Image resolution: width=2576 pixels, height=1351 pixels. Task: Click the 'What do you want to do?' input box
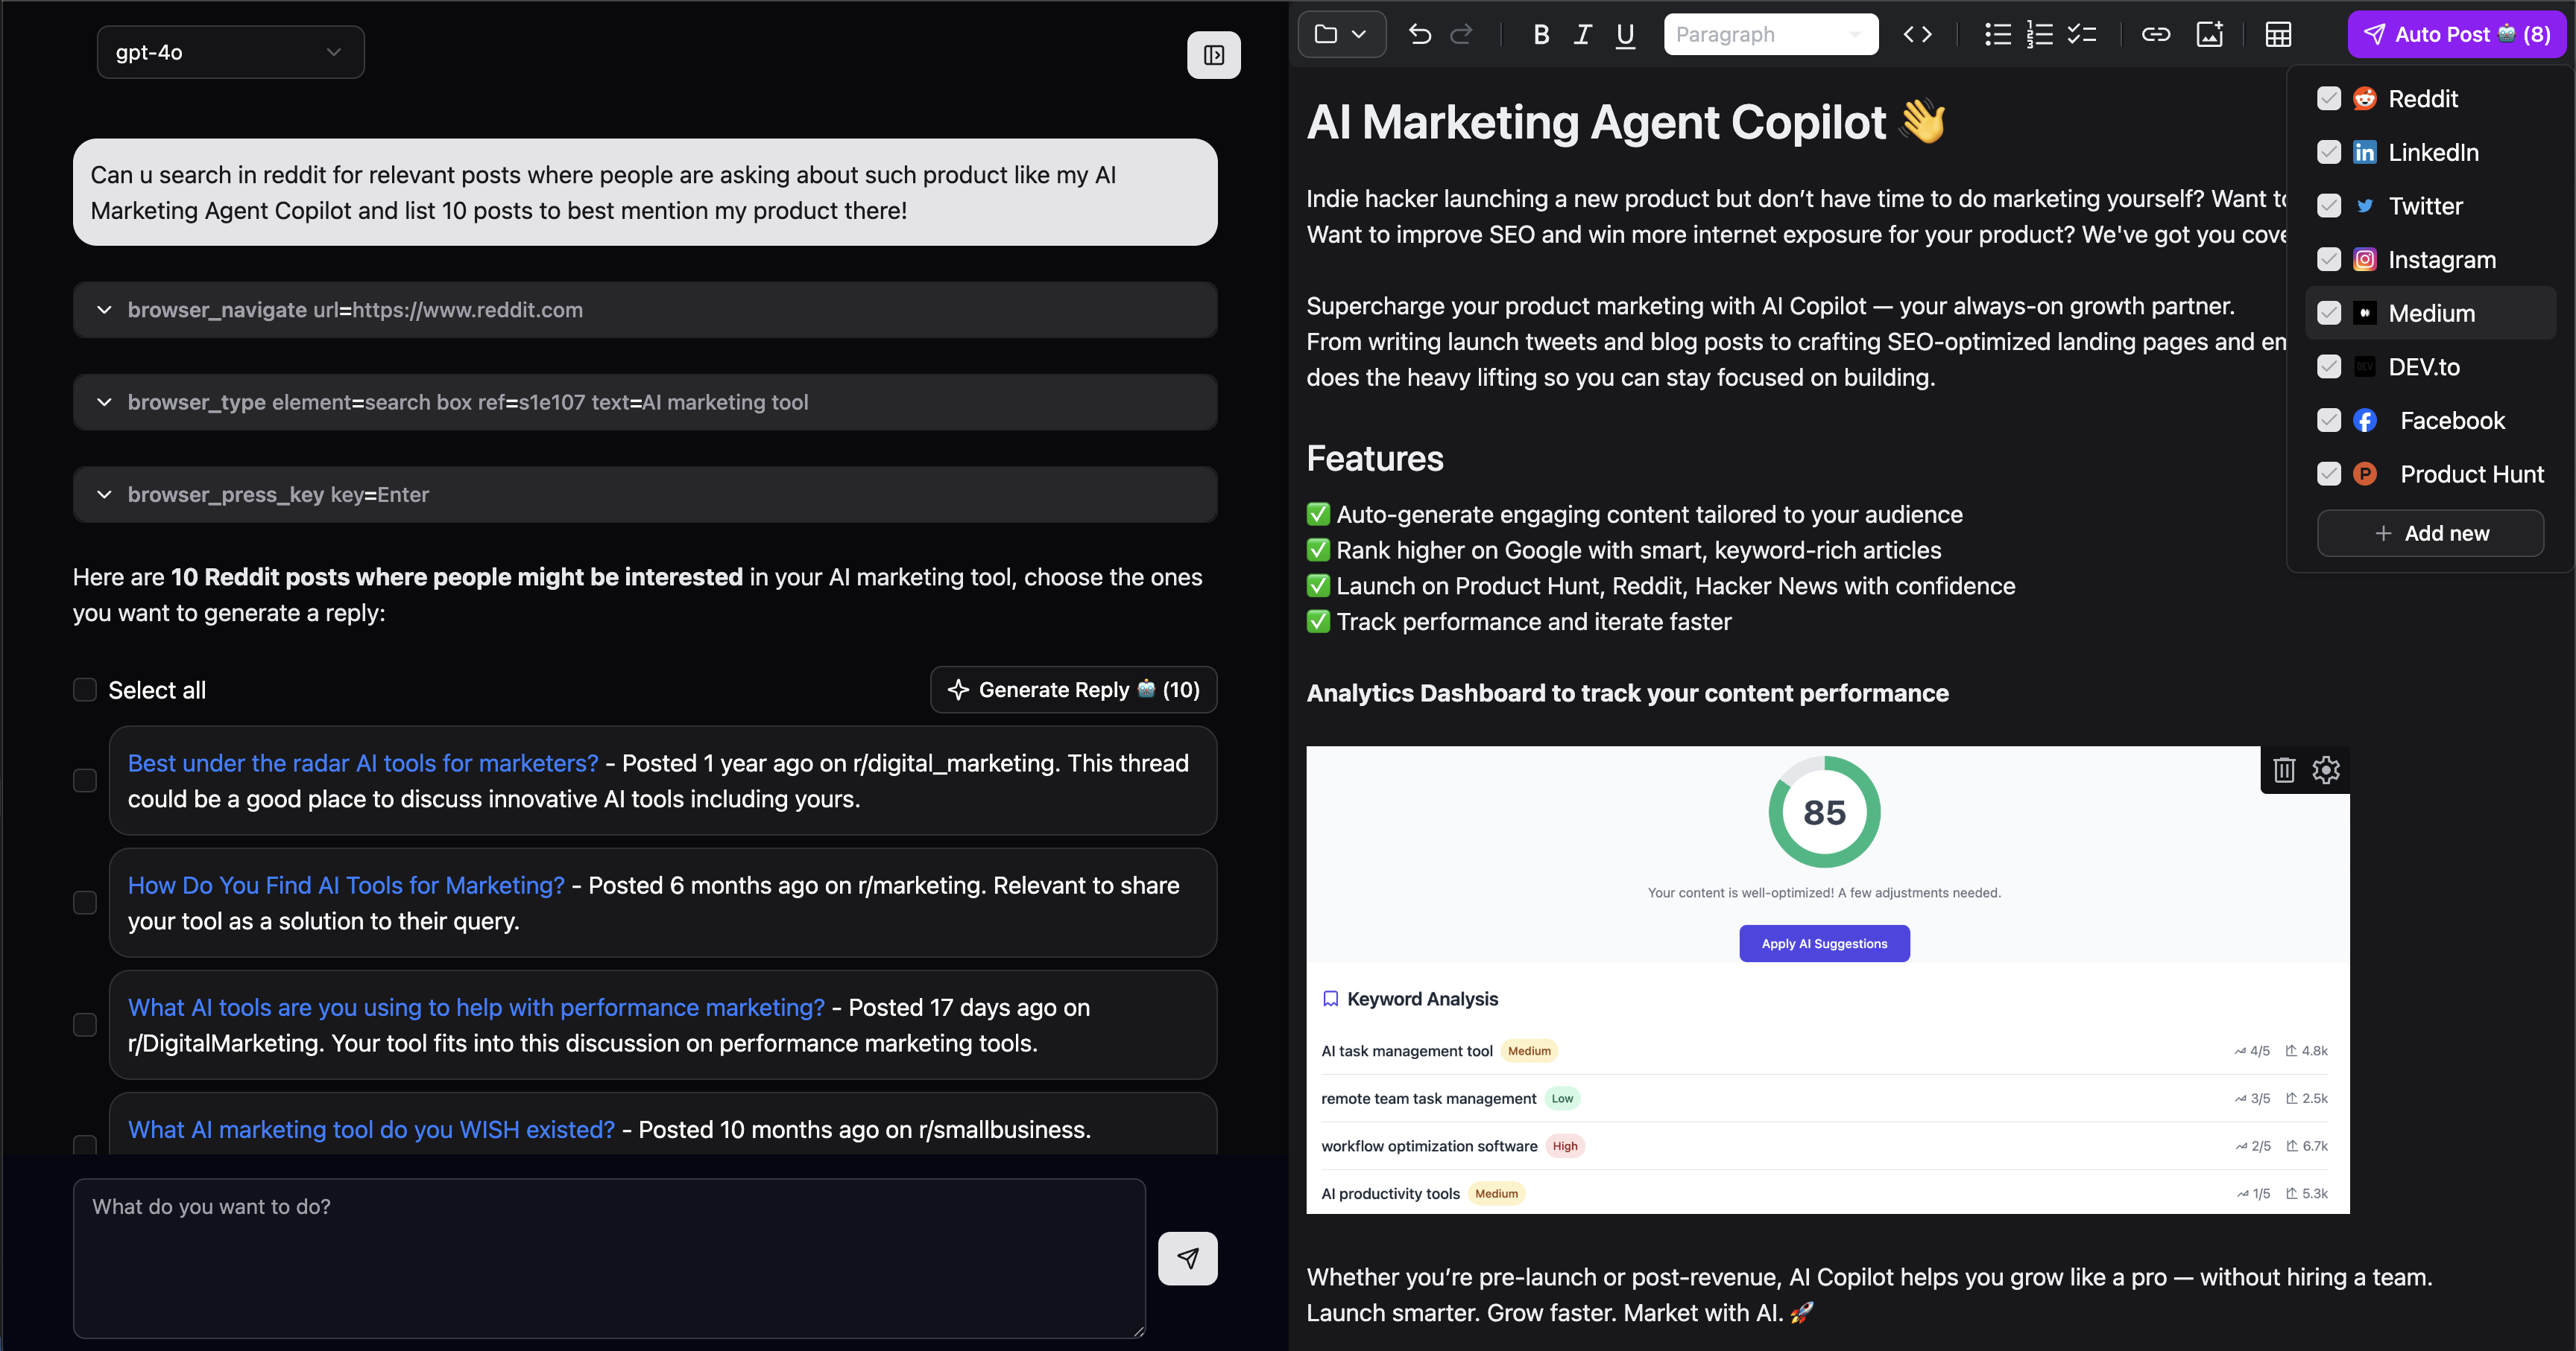point(608,1257)
